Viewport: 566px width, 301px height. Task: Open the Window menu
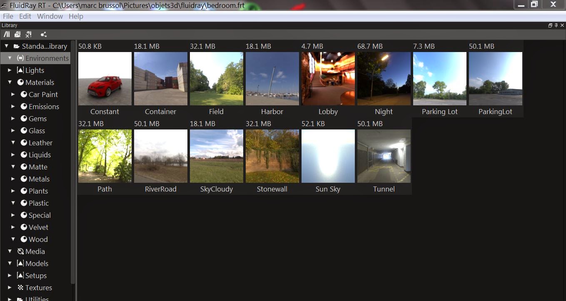[x=50, y=16]
